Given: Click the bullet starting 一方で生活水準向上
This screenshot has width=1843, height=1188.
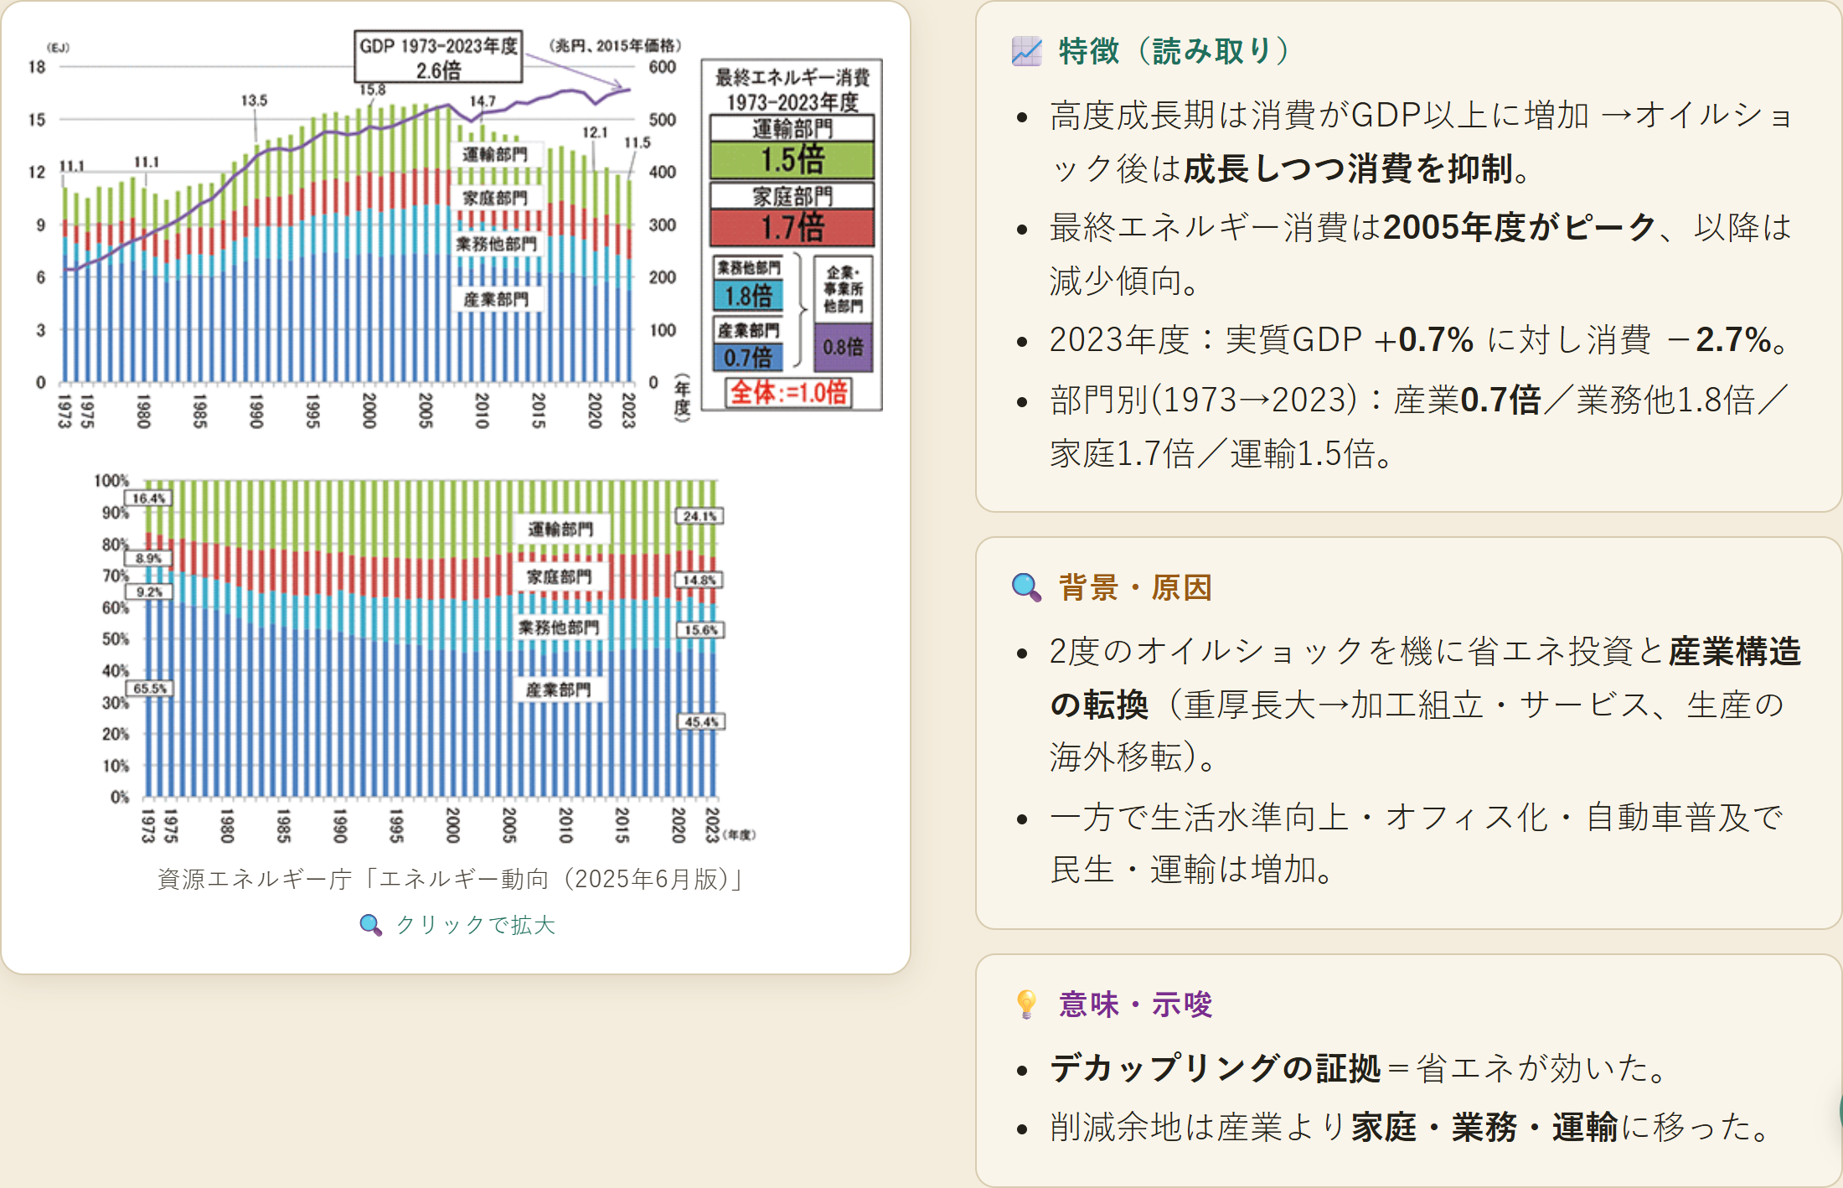Looking at the screenshot, I should coord(1416,843).
